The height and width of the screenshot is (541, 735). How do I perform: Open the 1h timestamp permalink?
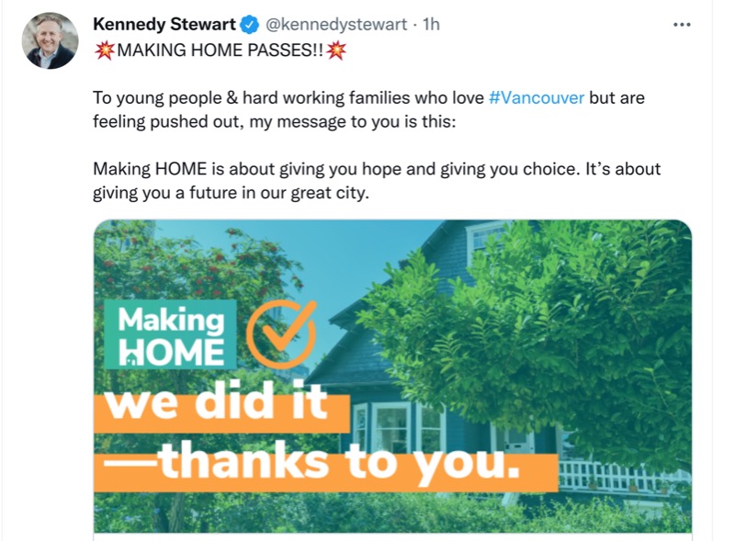tap(431, 24)
